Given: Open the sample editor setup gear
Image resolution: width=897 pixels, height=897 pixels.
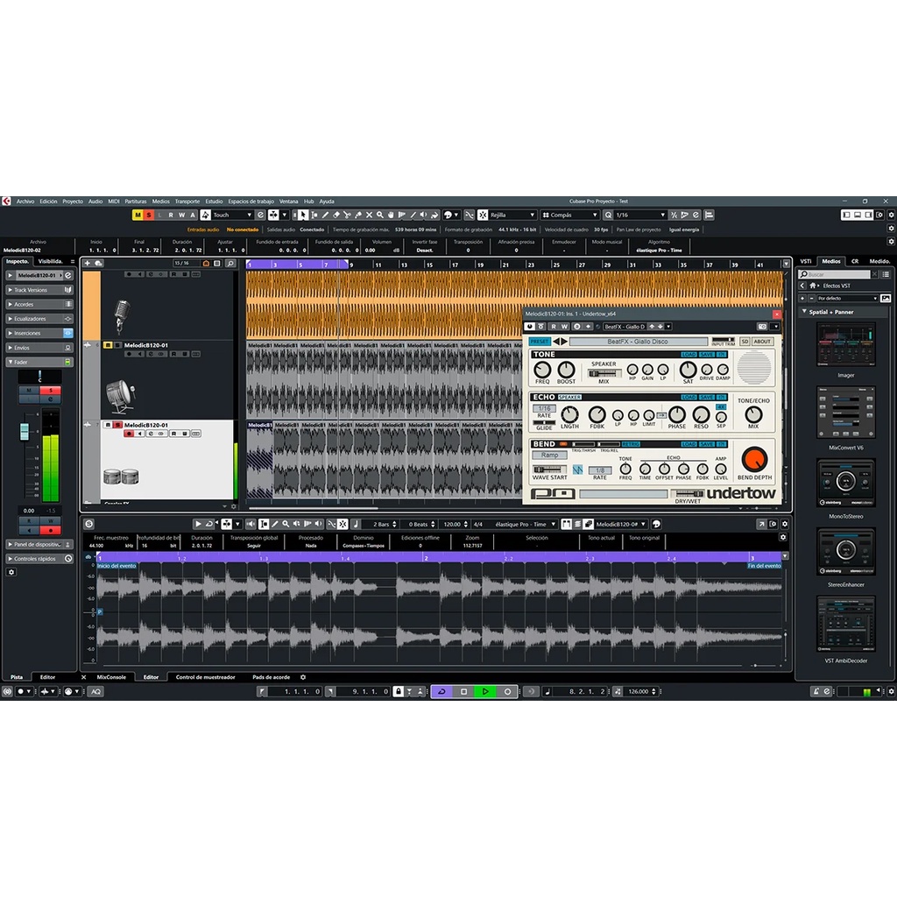Looking at the screenshot, I should click(x=785, y=524).
